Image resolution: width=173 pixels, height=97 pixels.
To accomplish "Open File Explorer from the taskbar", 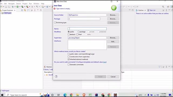I will point(78,95).
